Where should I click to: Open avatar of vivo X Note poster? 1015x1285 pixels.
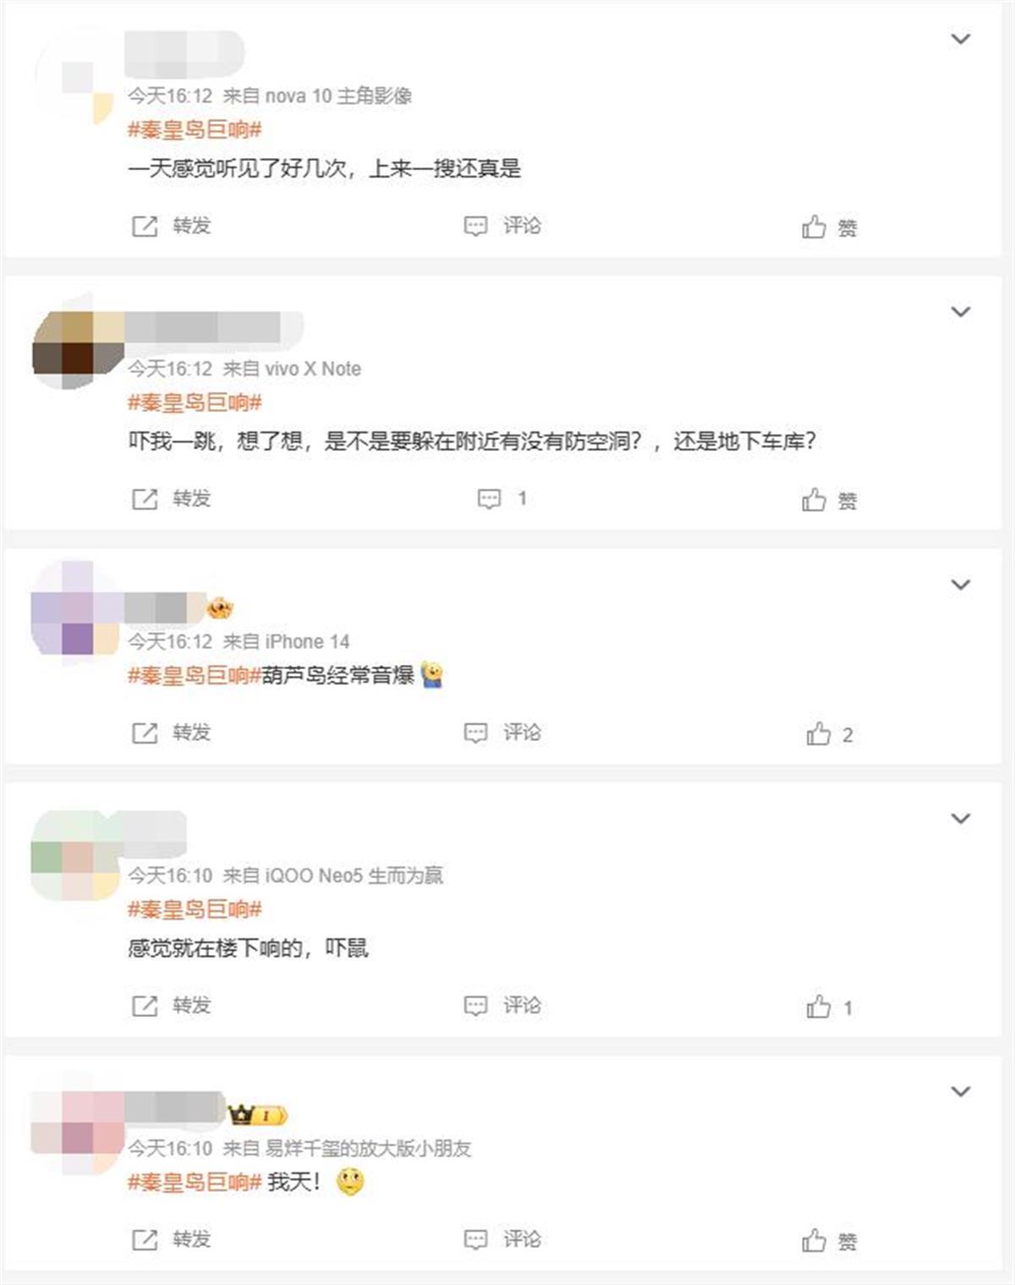[x=78, y=349]
